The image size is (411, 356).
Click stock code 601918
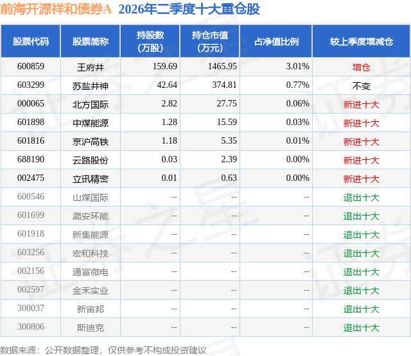point(31,233)
